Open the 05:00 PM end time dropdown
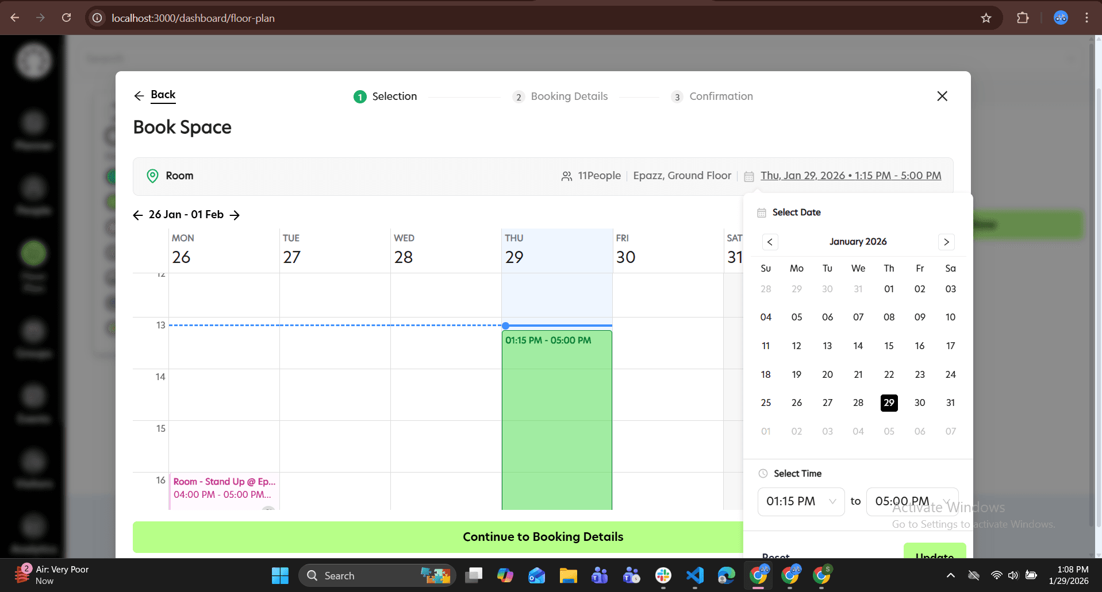Viewport: 1102px width, 592px height. pyautogui.click(x=912, y=501)
